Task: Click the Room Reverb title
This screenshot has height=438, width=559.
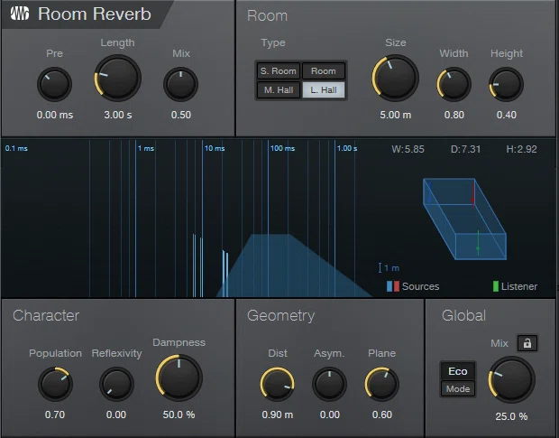Action: (95, 14)
